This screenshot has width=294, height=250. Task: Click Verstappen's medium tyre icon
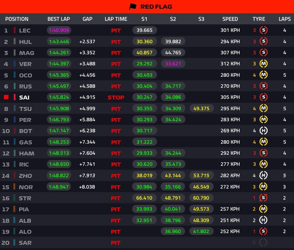click(263, 64)
